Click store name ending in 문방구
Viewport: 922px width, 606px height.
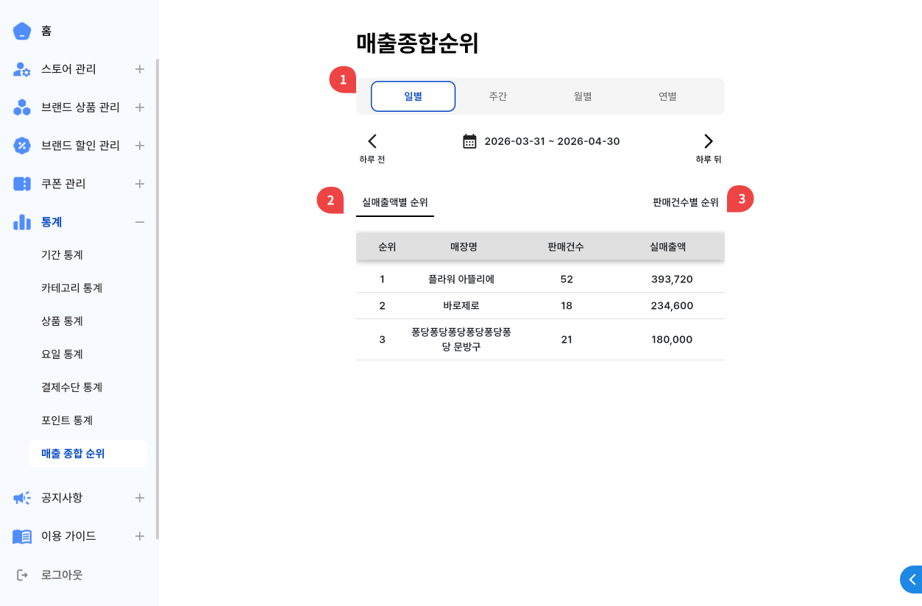461,339
